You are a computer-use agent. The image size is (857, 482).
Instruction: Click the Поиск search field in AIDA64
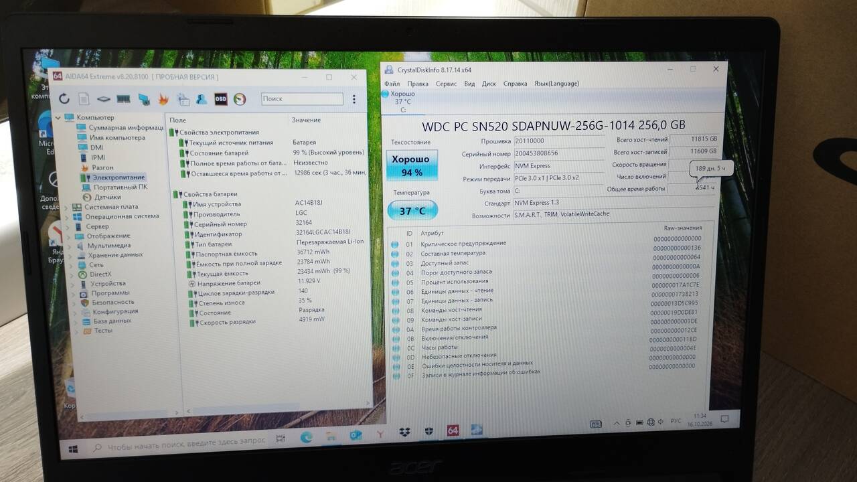pos(302,99)
